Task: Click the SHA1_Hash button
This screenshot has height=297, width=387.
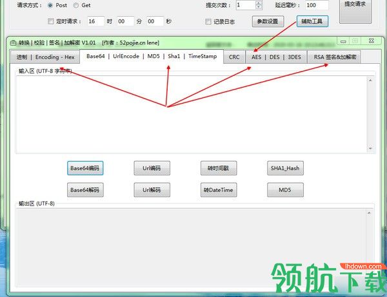Action: tap(285, 168)
